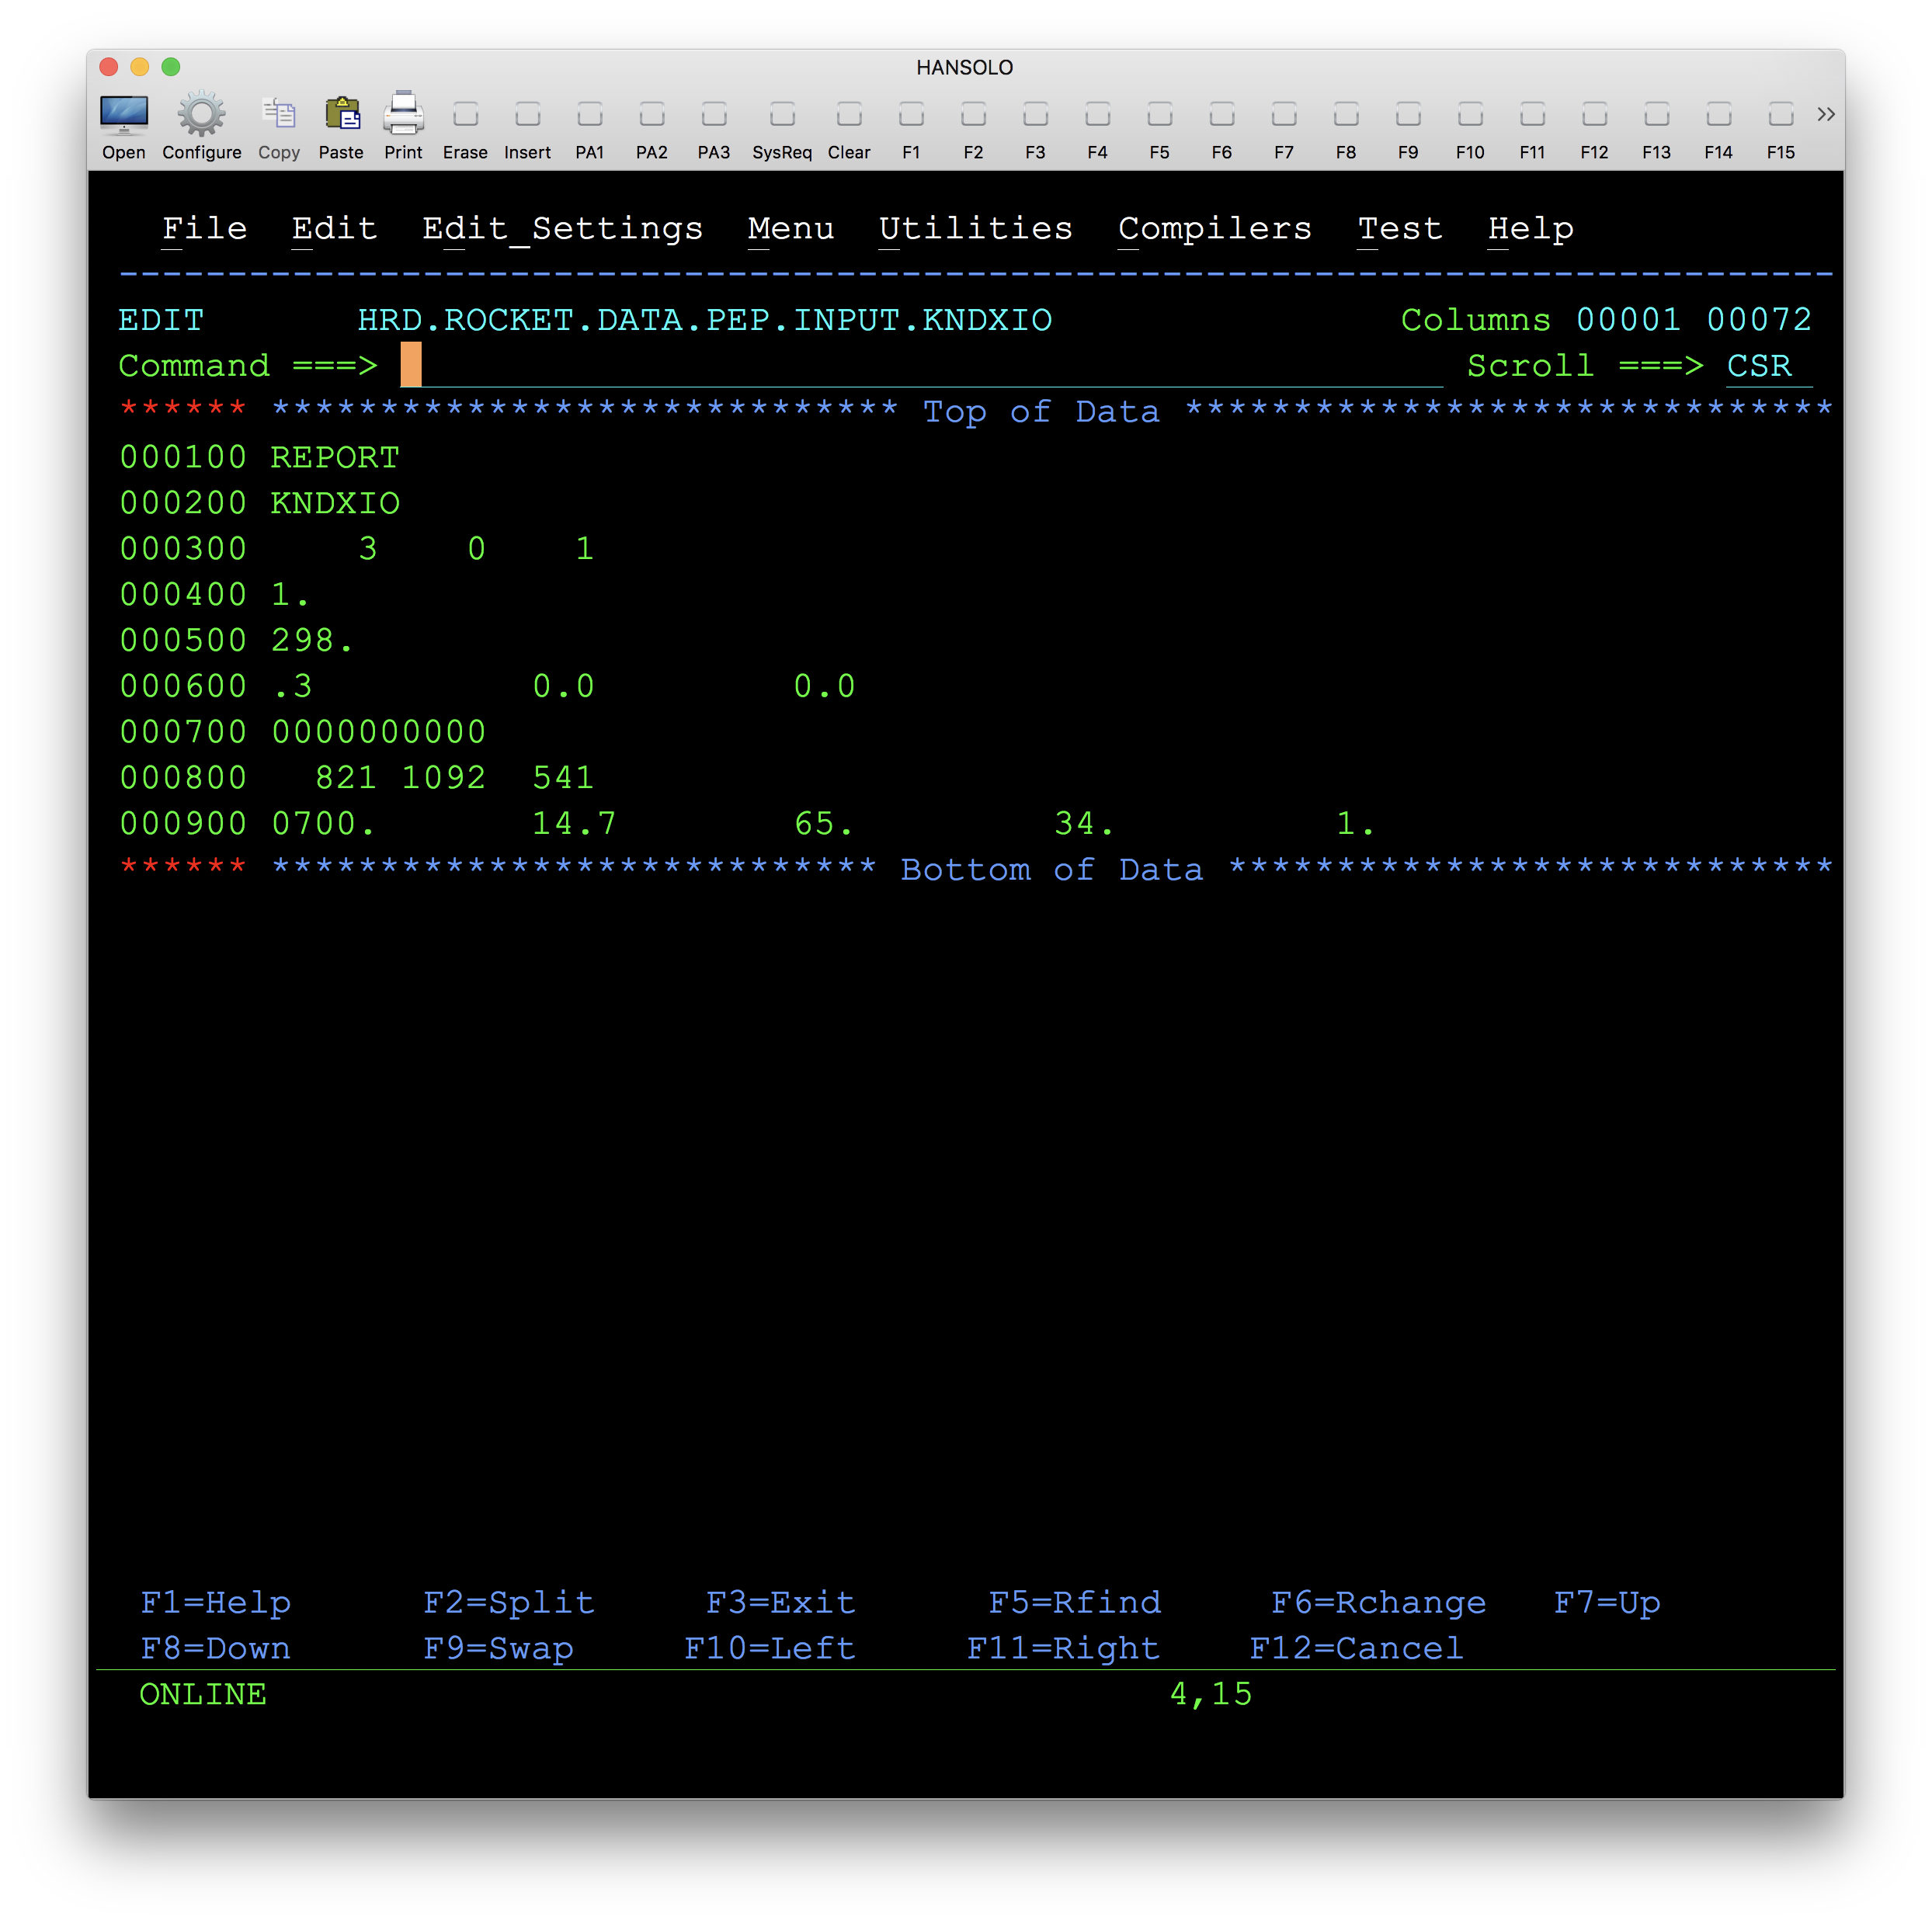The image size is (1932, 1924).
Task: Click the F8=Down function key label
Action: pos(216,1649)
